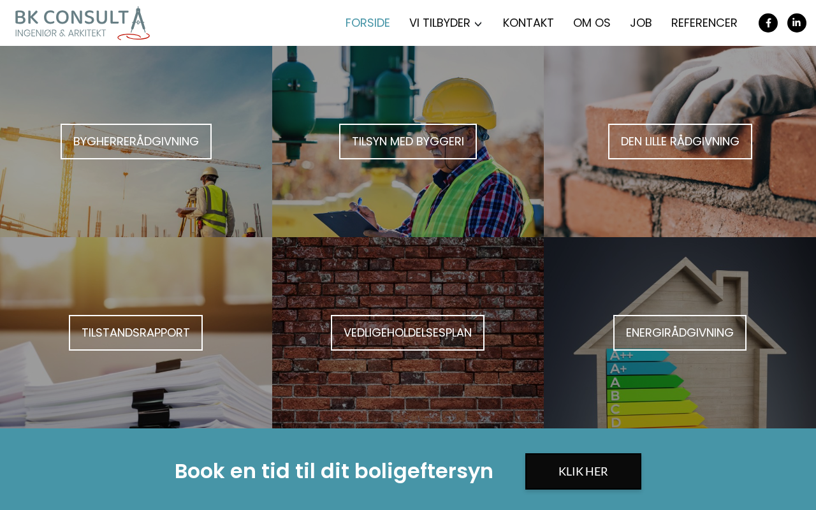Open the REFERENCER menu item
Screen dimensions: 816x510
point(704,23)
